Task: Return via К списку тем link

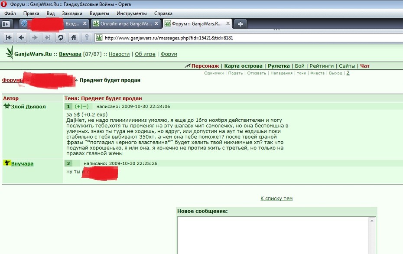Action: [x=276, y=199]
